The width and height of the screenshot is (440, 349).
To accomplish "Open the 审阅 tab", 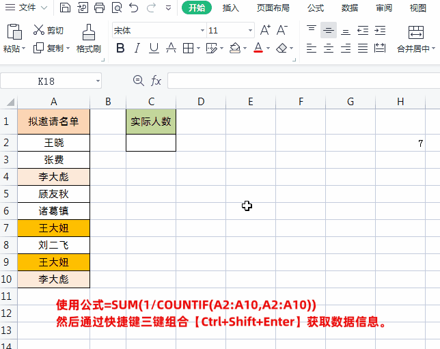I will 384,8.
